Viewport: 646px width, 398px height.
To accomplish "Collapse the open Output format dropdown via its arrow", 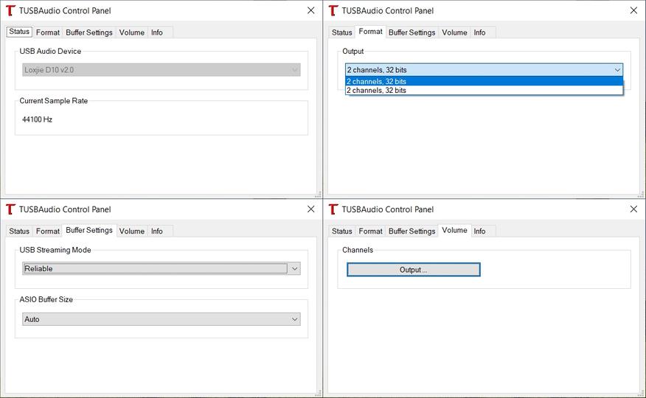I will click(617, 70).
